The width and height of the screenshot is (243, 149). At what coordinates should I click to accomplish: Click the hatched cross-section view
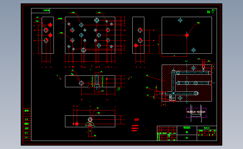[x=187, y=83]
